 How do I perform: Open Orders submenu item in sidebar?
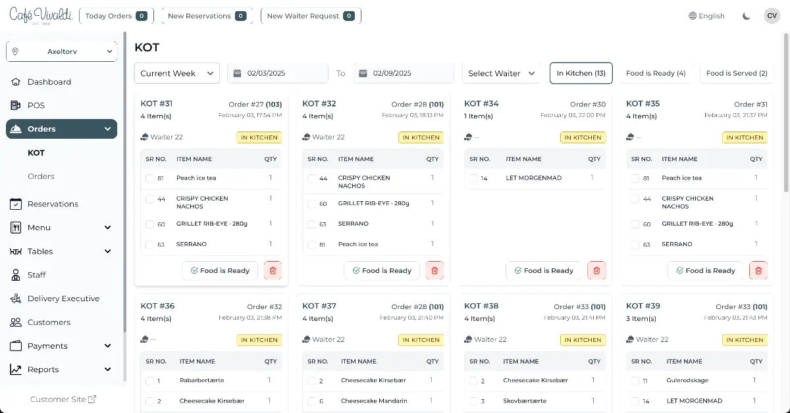tap(41, 176)
